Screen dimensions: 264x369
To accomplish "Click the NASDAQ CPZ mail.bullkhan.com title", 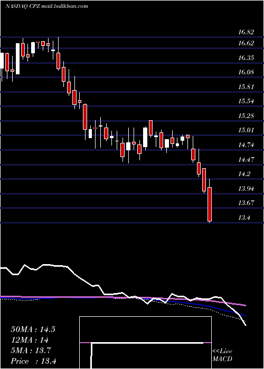I will click(x=46, y=6).
